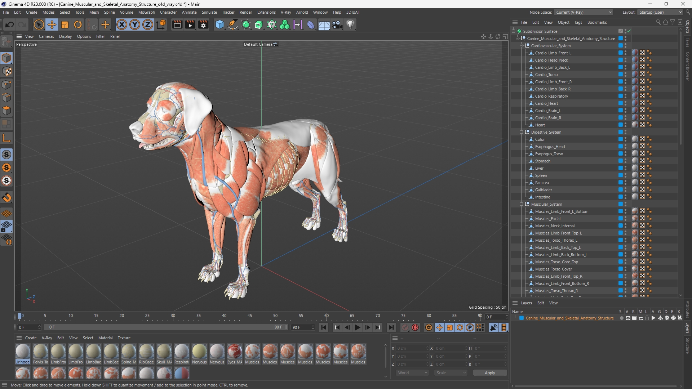Toggle the X axis lock
The width and height of the screenshot is (692, 389).
tap(122, 24)
